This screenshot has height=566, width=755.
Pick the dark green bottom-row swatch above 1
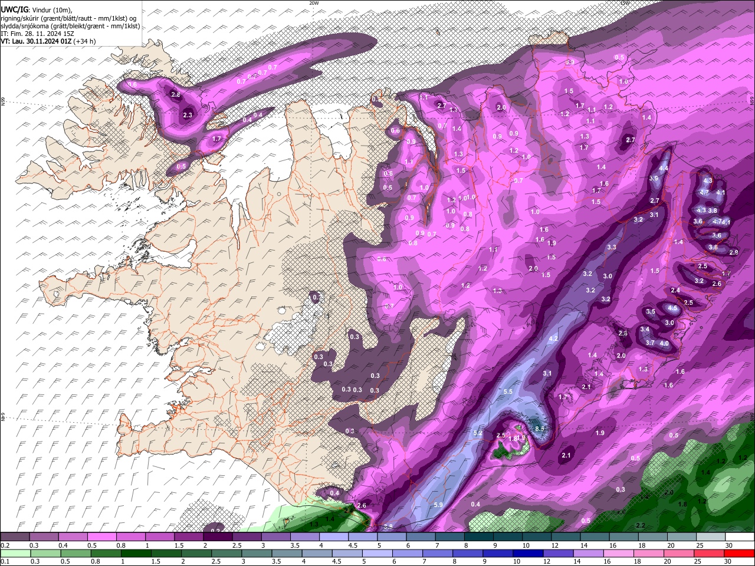point(136,553)
